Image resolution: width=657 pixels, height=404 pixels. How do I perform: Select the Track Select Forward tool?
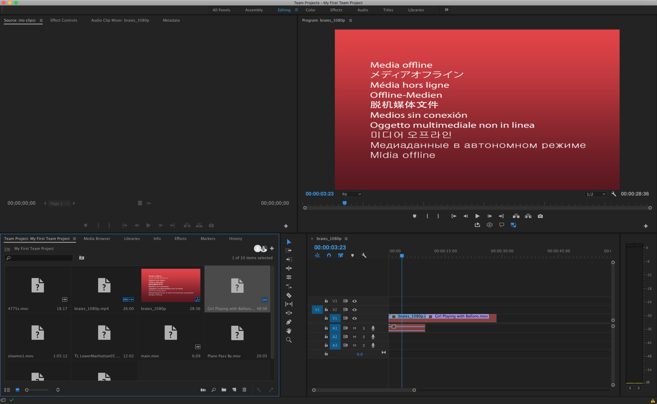(x=289, y=251)
